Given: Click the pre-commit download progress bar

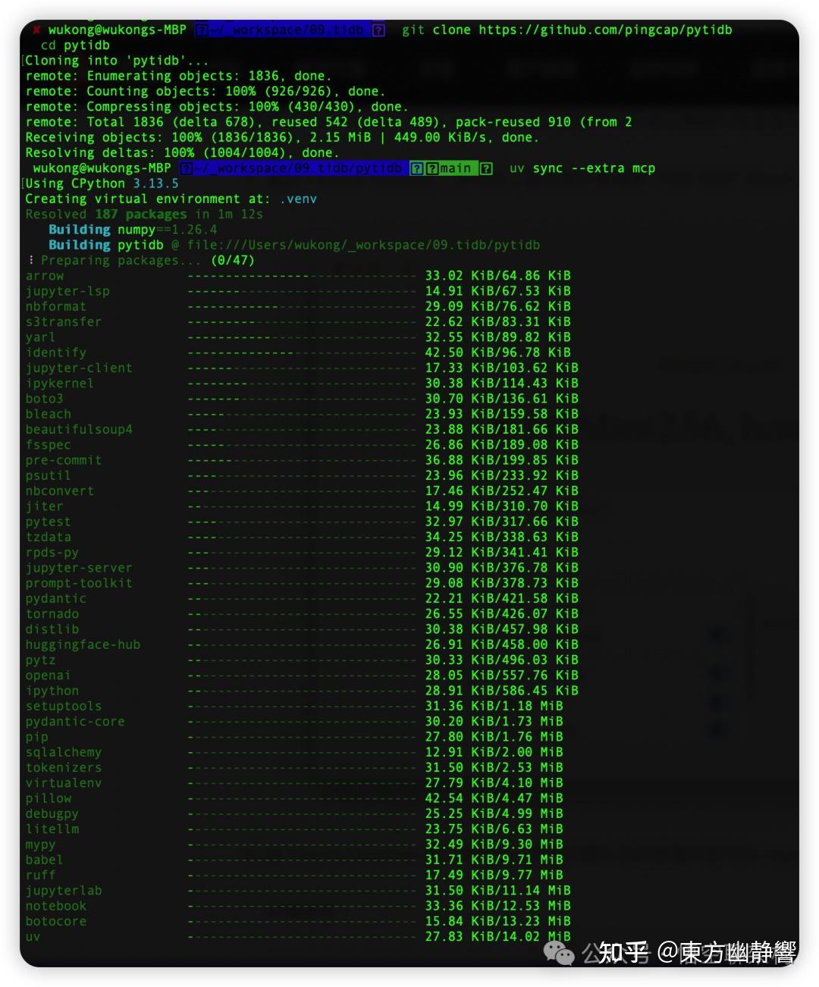Looking at the screenshot, I should (x=302, y=460).
